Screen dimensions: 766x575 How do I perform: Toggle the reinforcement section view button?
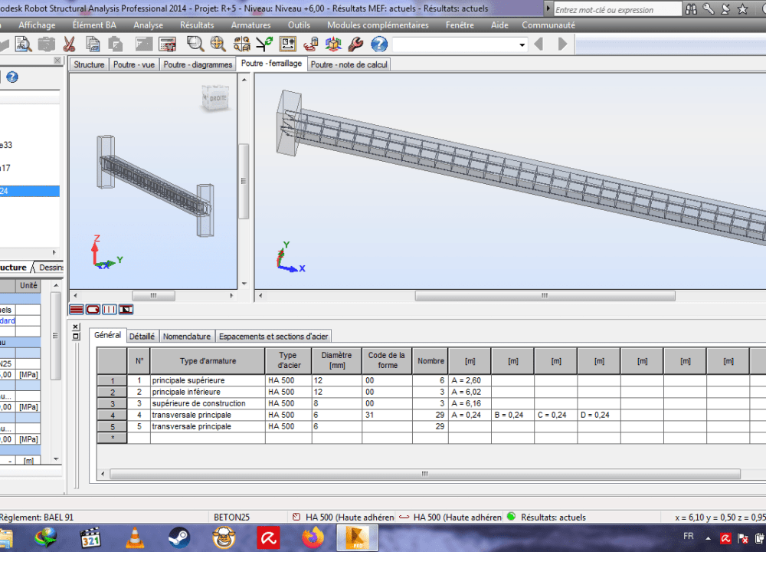[110, 309]
